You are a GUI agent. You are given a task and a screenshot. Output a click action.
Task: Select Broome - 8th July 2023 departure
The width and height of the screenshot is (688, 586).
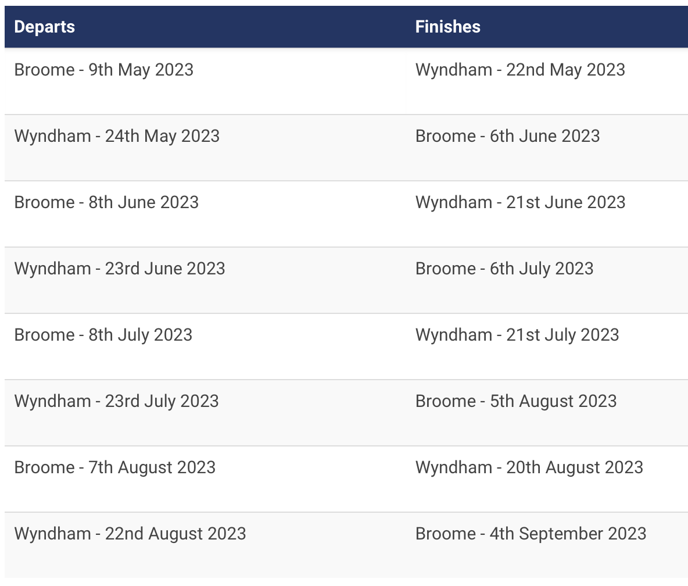[103, 335]
